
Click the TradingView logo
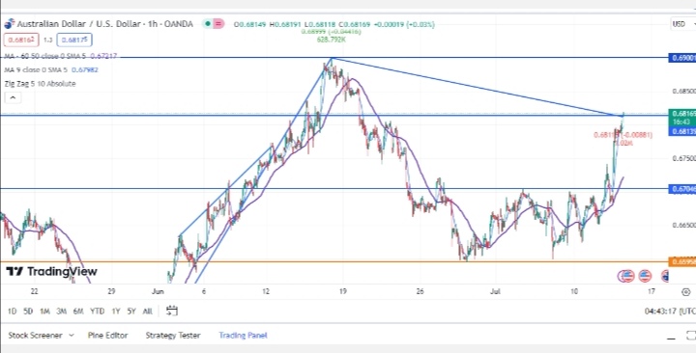[51, 272]
